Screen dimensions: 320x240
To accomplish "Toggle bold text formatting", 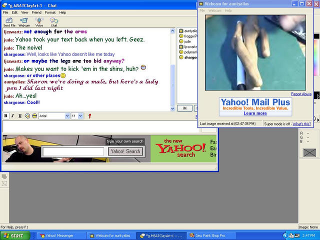I will pos(5,116).
